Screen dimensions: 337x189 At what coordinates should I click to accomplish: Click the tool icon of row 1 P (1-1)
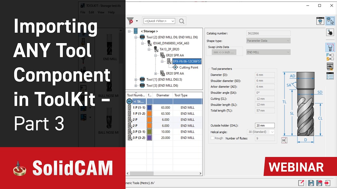coord(129,108)
